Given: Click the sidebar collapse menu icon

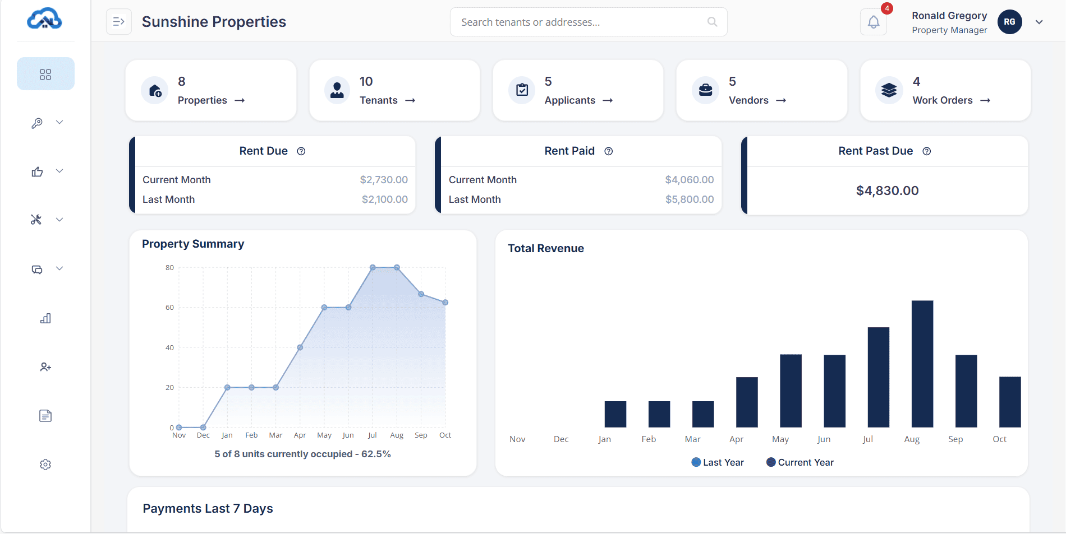Looking at the screenshot, I should [119, 22].
